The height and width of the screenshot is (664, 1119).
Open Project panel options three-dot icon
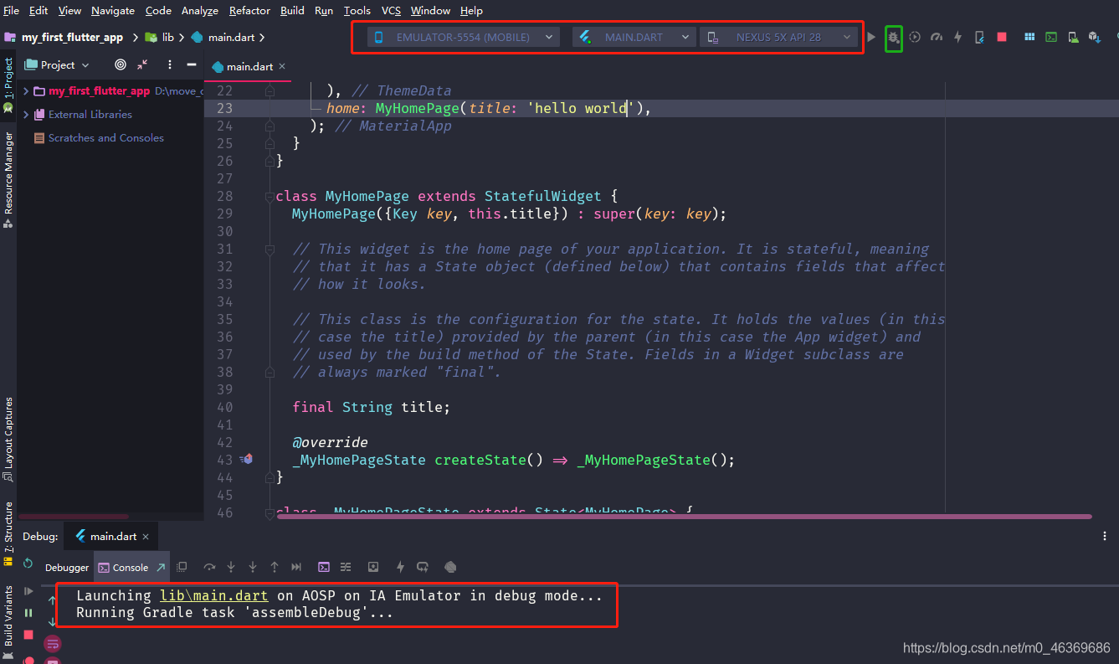click(x=170, y=64)
